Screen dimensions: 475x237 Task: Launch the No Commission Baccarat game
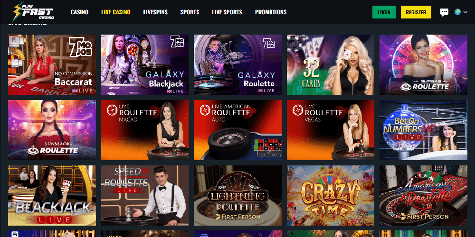[x=52, y=64]
